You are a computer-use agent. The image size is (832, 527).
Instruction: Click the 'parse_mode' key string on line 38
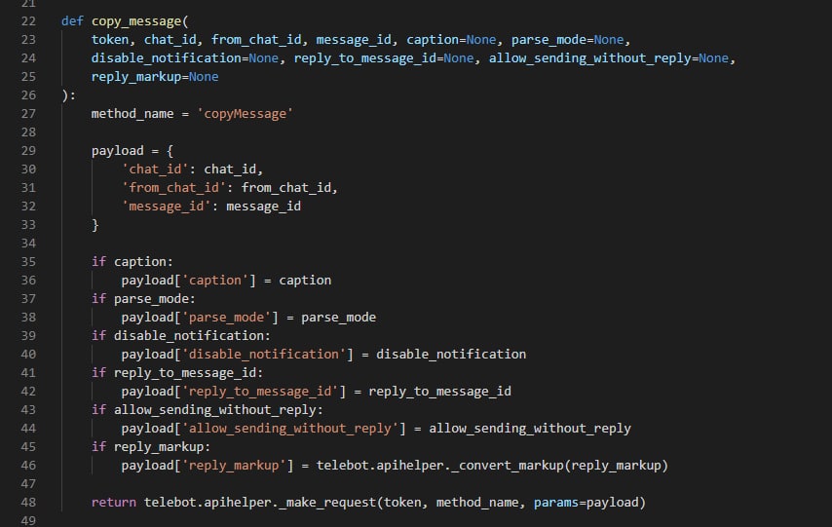(226, 318)
